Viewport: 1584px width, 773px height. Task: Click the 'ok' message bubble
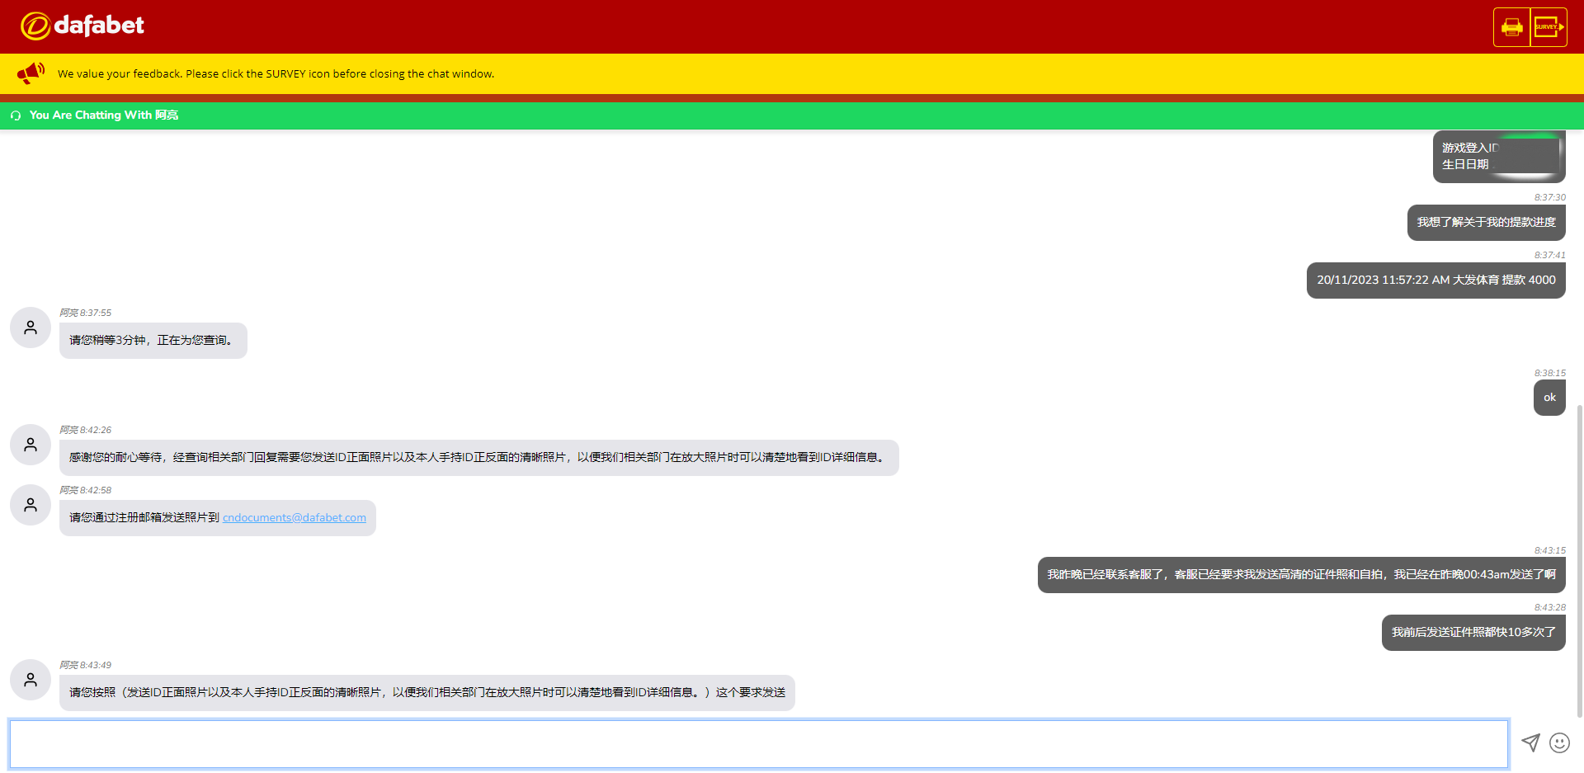(1549, 398)
